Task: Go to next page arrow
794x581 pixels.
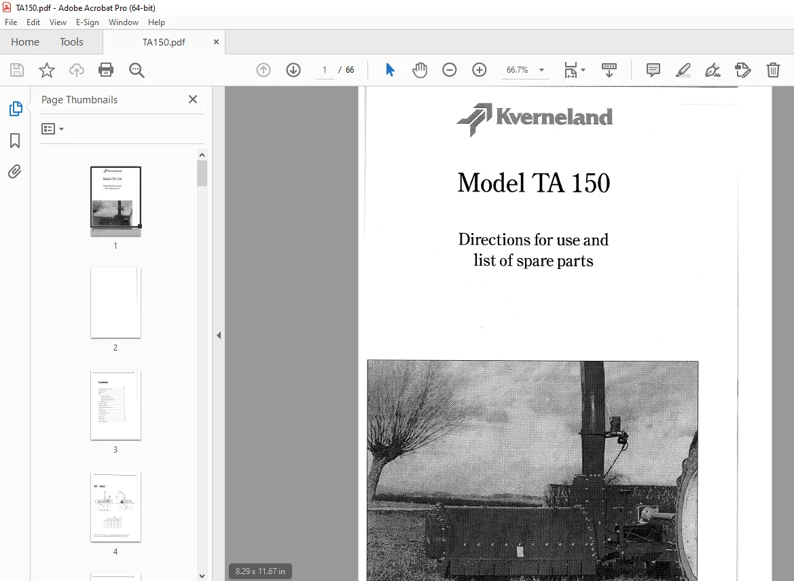Action: (293, 70)
